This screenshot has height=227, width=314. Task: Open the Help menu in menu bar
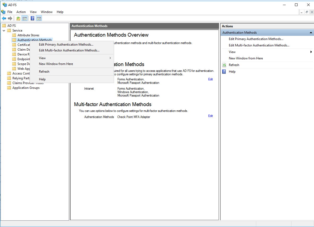click(x=60, y=12)
